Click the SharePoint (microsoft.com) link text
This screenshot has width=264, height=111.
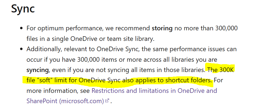pos(65,101)
